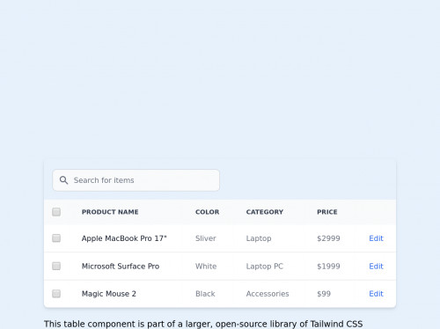
Task: Click the Silver color cell
Action: pyautogui.click(x=206, y=238)
